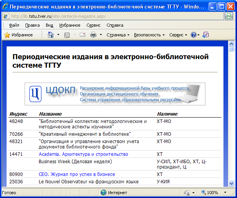
Task: Click the ЦДОКП banner image
Action: 115,94
